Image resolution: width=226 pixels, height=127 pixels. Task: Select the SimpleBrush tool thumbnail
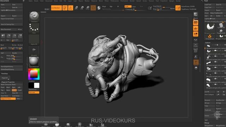pyautogui.click(x=210, y=37)
